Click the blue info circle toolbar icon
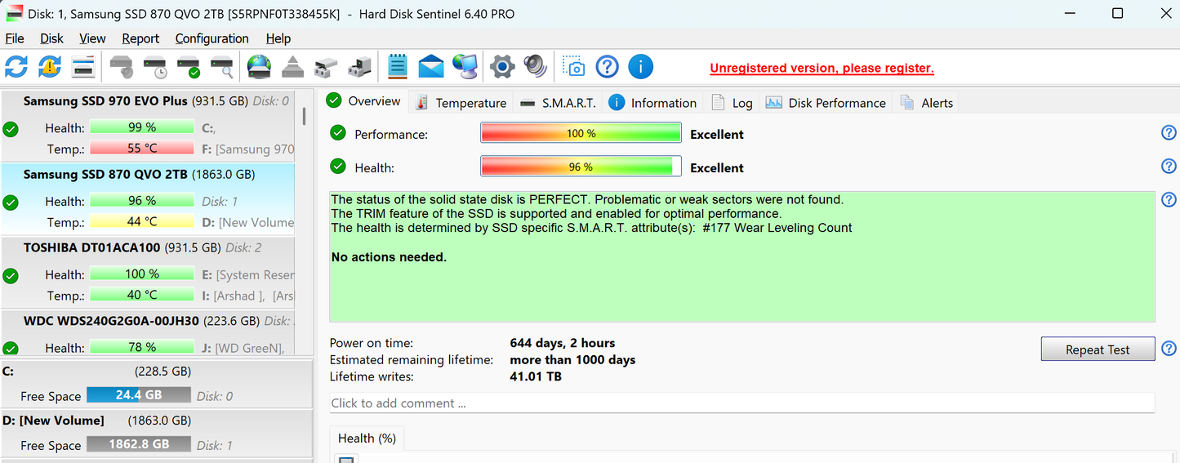The image size is (1180, 463). pyautogui.click(x=641, y=67)
